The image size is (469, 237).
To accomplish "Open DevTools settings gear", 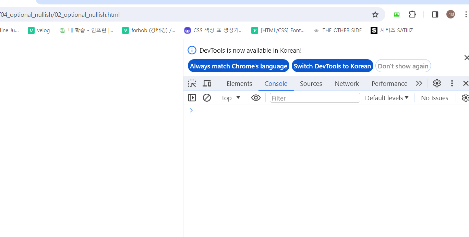I will click(437, 83).
